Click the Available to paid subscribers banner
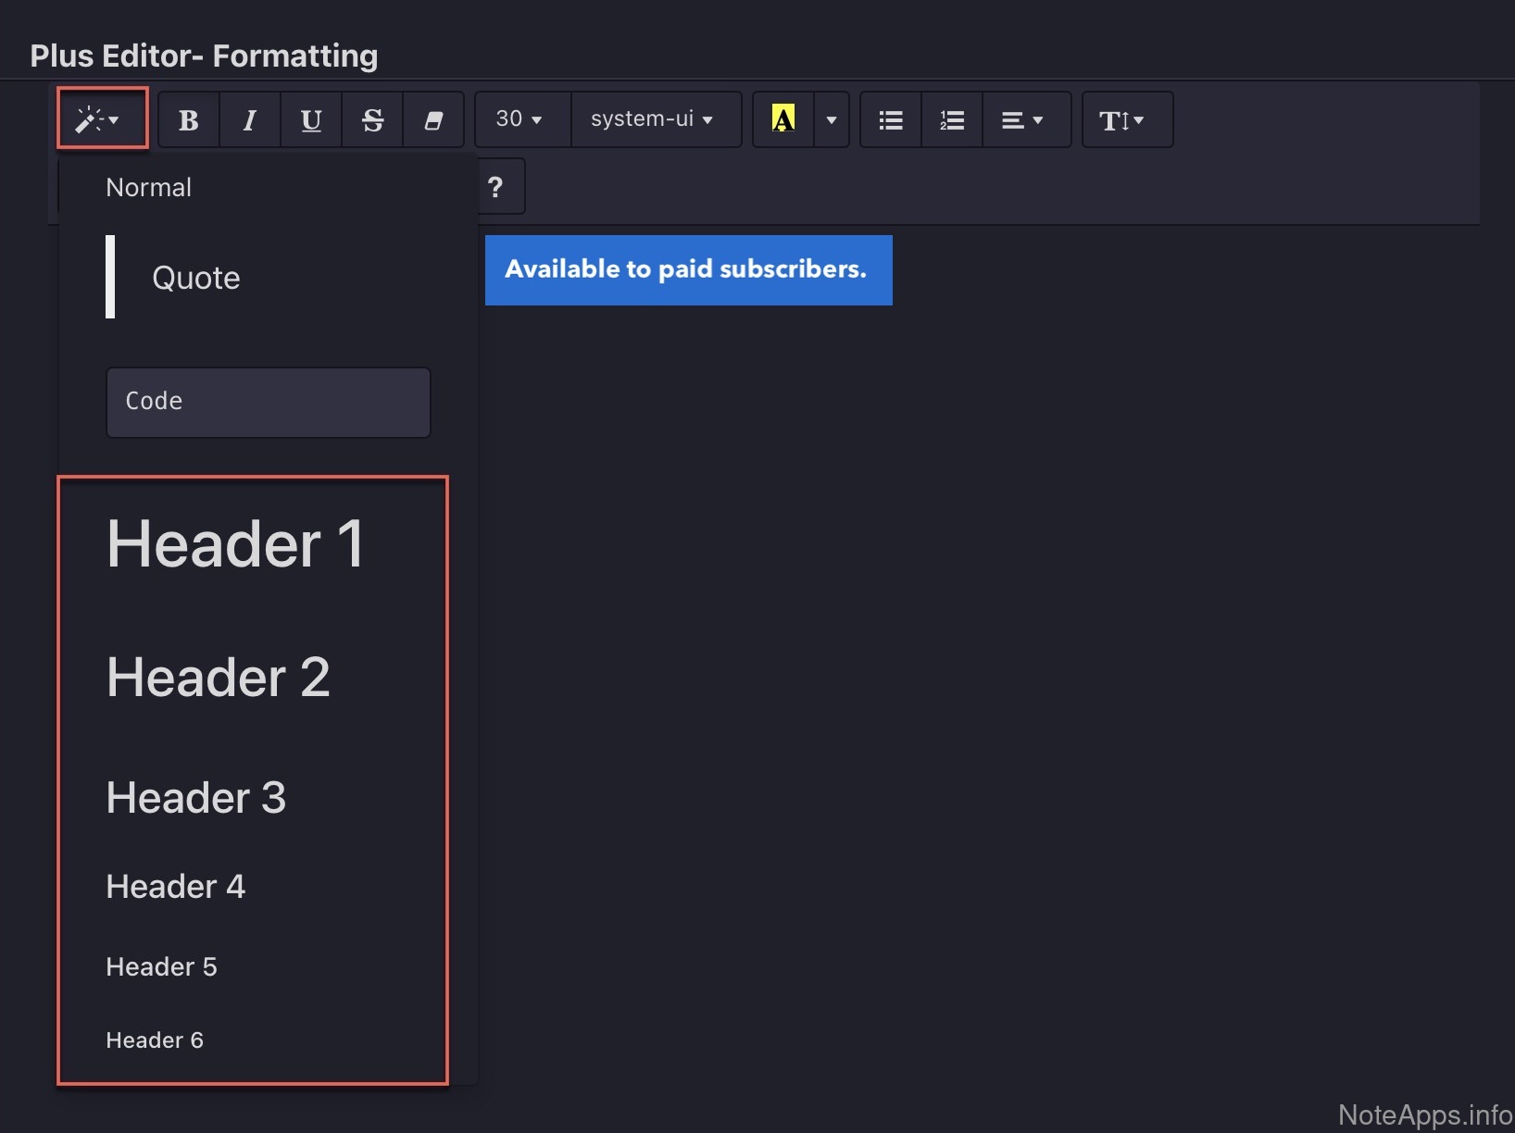The height and width of the screenshot is (1133, 1515). (x=688, y=269)
